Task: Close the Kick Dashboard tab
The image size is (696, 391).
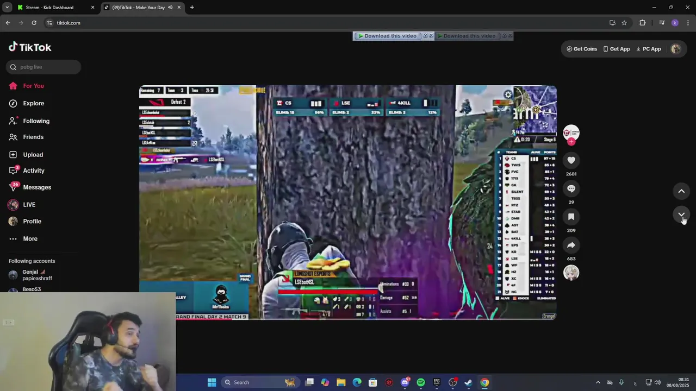Action: click(92, 8)
